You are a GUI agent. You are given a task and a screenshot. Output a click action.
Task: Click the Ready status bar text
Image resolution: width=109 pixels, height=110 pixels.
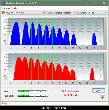5,103
